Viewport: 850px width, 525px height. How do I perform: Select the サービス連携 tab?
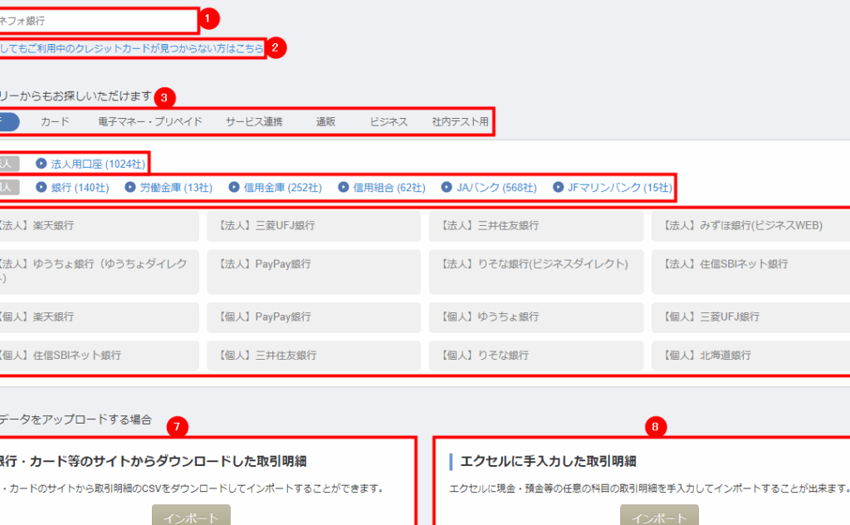[x=254, y=122]
